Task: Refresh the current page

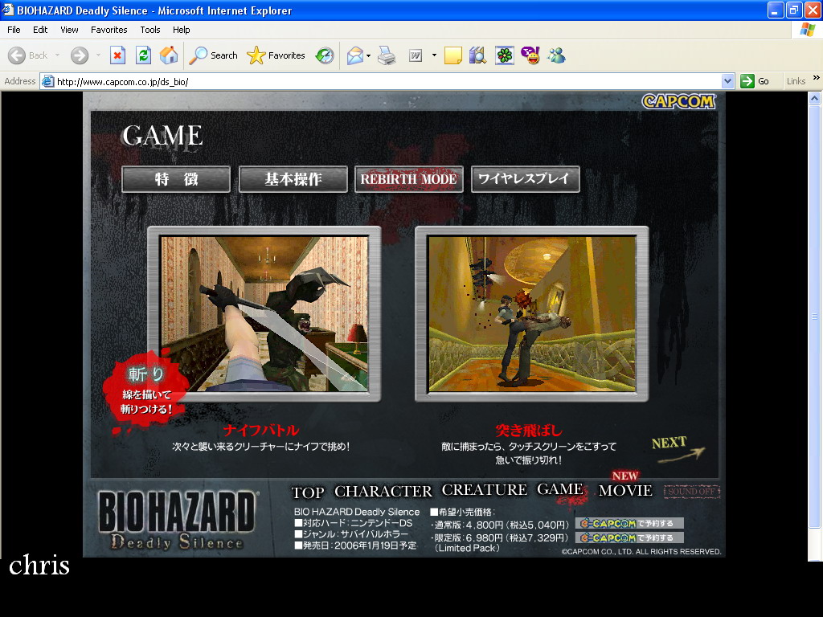Action: 143,55
